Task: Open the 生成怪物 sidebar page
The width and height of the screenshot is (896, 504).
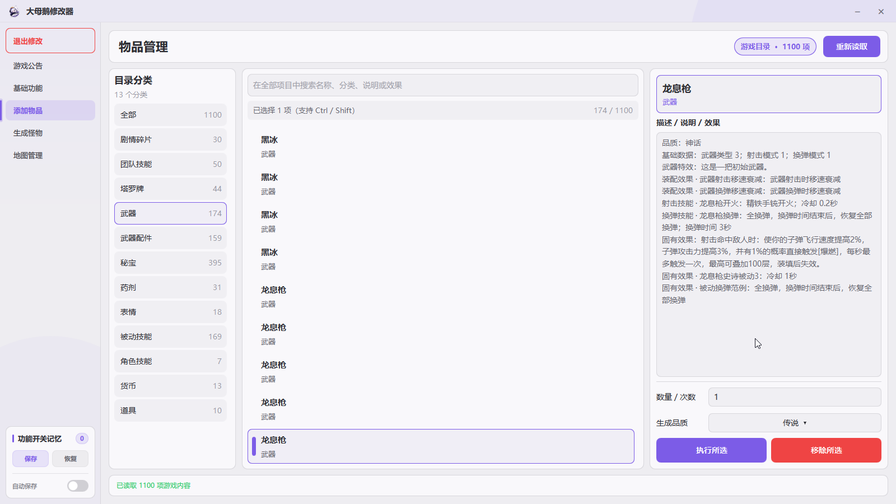Action: [50, 133]
